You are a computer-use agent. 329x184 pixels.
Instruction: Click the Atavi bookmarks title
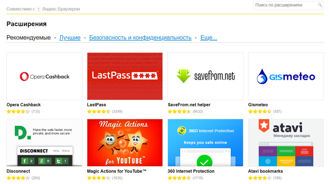point(265,171)
